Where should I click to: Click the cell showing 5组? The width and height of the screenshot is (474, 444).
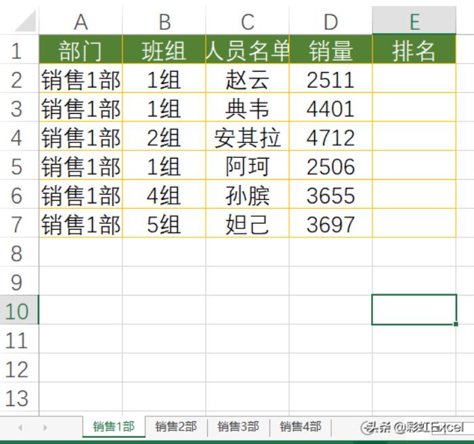click(x=164, y=224)
